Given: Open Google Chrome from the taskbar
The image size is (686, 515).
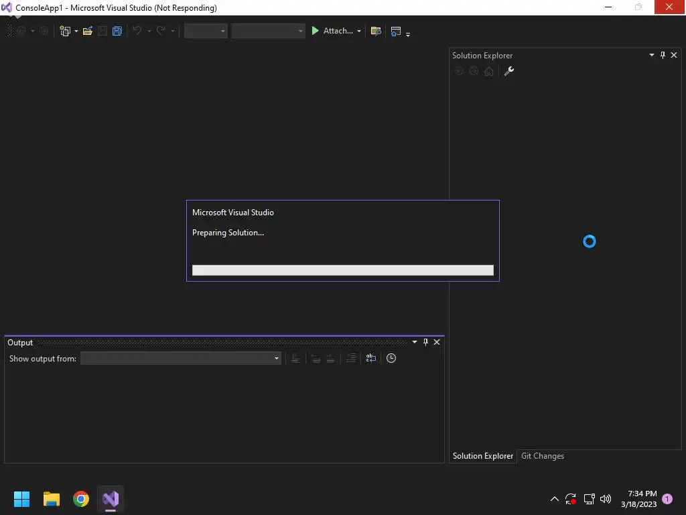Looking at the screenshot, I should coord(81,499).
